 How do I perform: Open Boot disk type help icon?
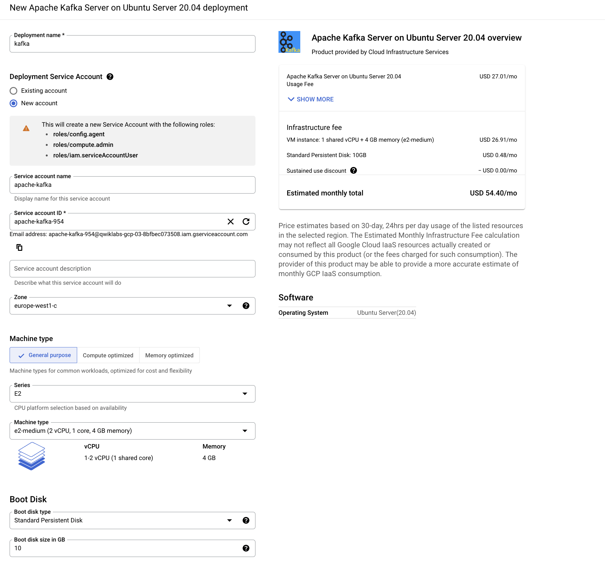246,520
